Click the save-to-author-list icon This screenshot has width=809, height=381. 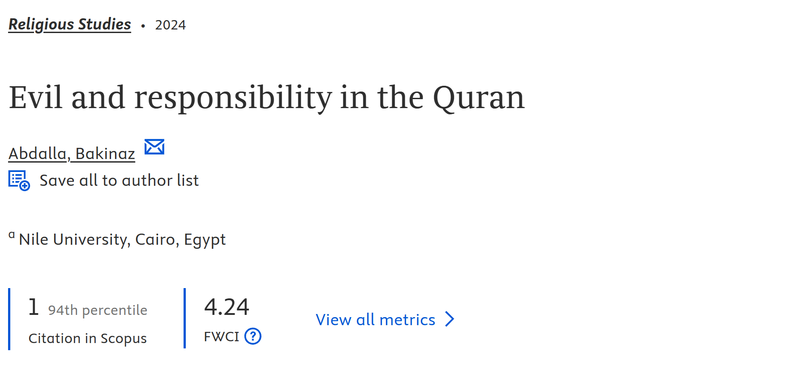coord(19,180)
